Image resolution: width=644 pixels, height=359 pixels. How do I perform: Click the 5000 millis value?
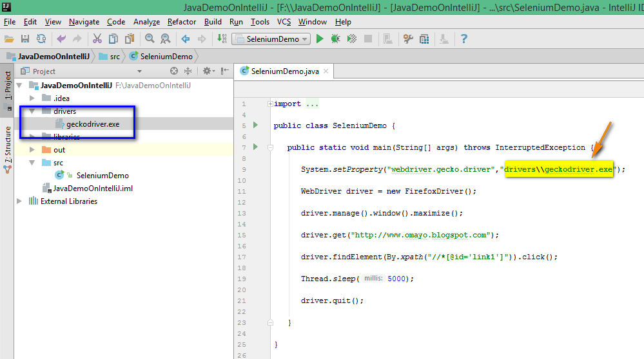click(396, 279)
